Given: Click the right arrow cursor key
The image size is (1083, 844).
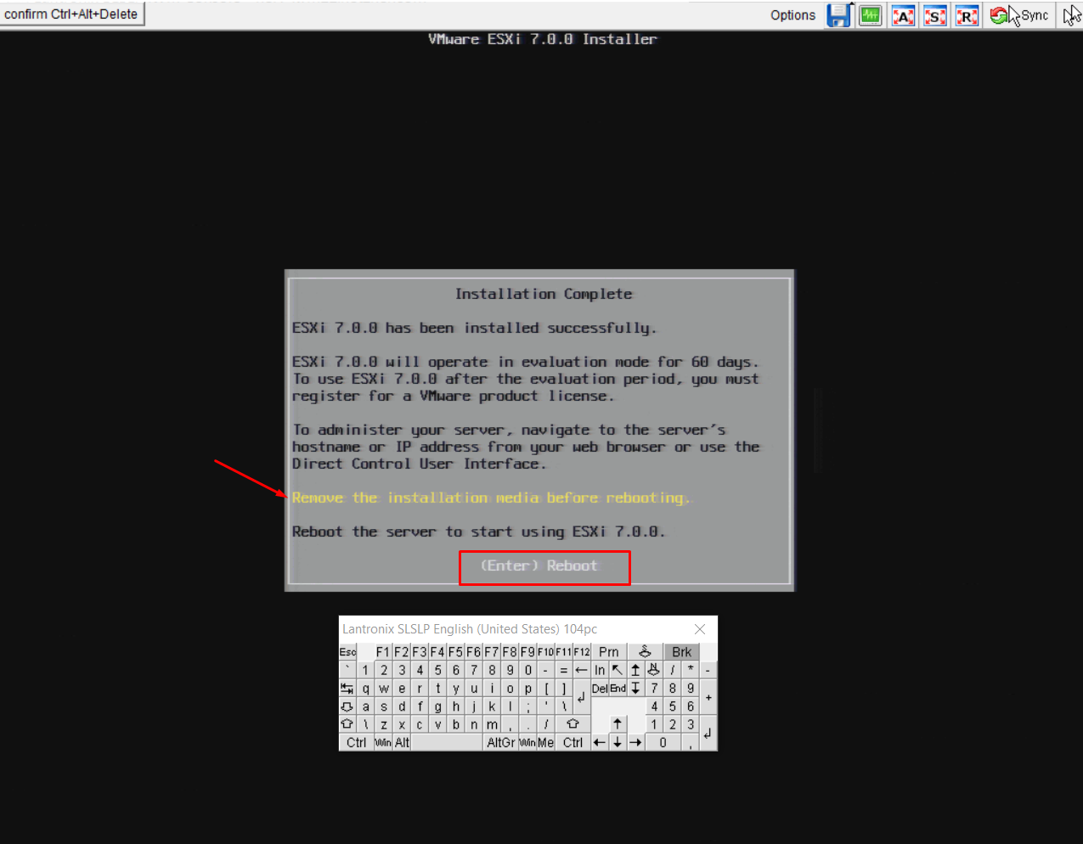Looking at the screenshot, I should [x=635, y=742].
